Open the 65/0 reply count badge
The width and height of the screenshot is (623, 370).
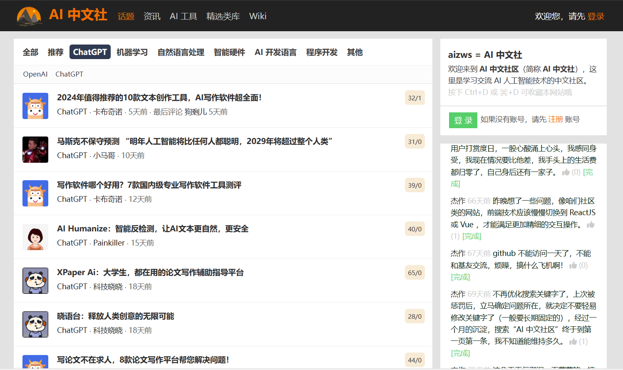tap(415, 273)
